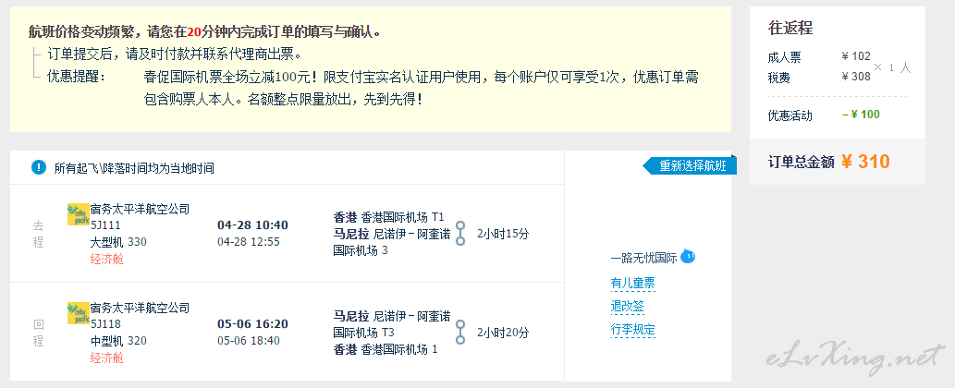This screenshot has width=955, height=388.
Task: Click the 一路无忧国际 label
Action: [x=643, y=259]
